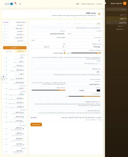The image size is (128, 157).
Task: Expand إدارة الموديول section in the sidebar
Action: pyautogui.click(x=117, y=23)
